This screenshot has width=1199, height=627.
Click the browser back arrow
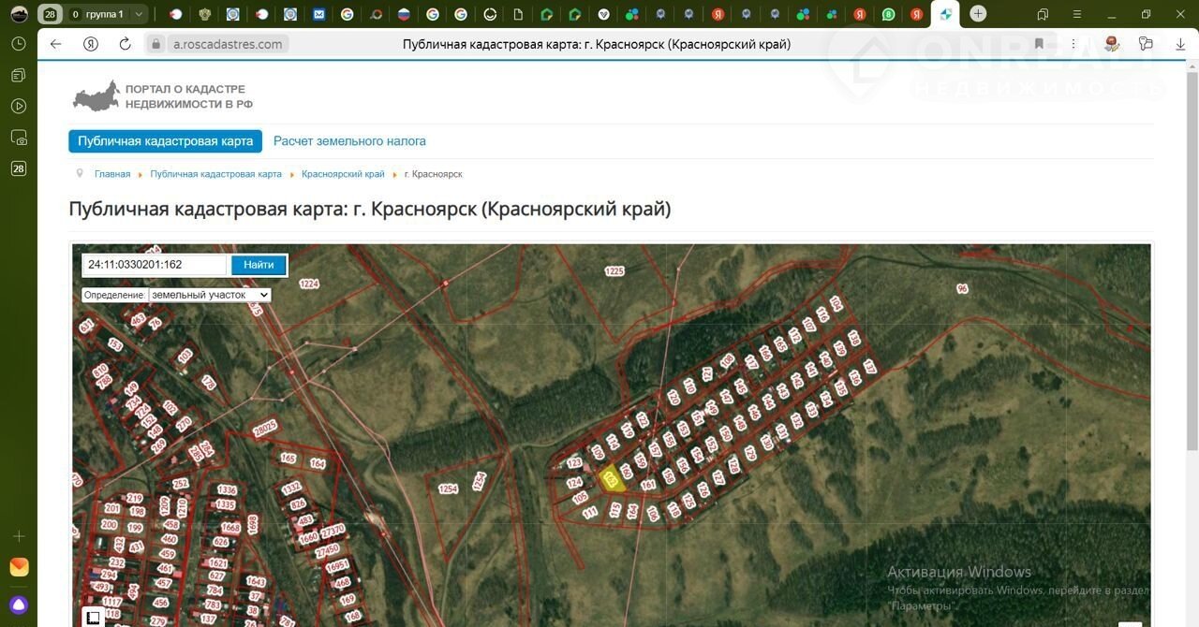pyautogui.click(x=55, y=44)
